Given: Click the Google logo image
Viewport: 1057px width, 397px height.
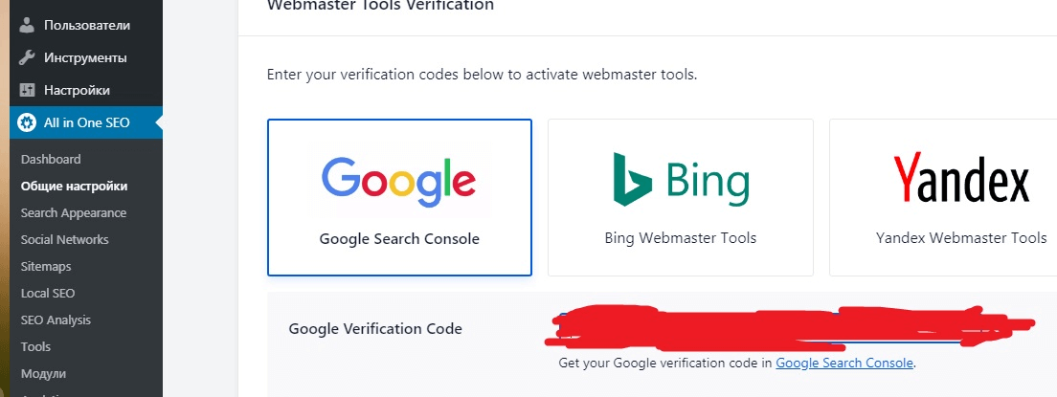Looking at the screenshot, I should click(x=399, y=182).
